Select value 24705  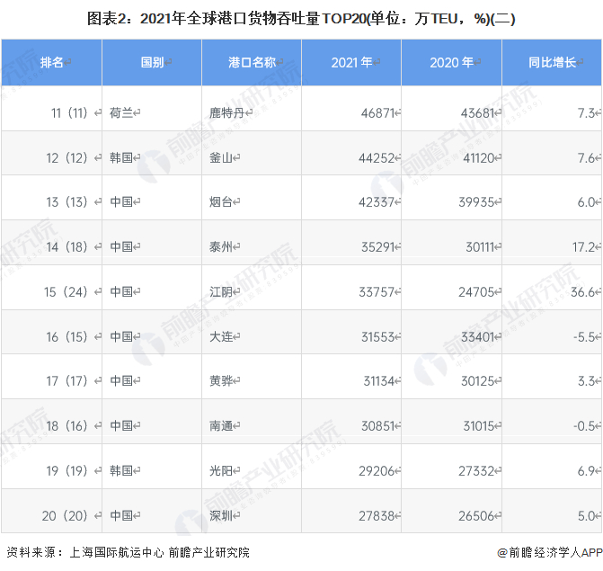(477, 292)
